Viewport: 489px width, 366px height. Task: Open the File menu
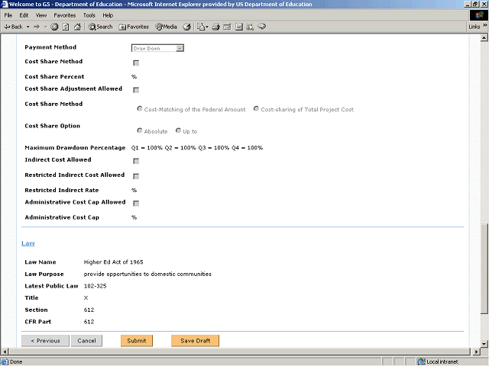coord(8,15)
